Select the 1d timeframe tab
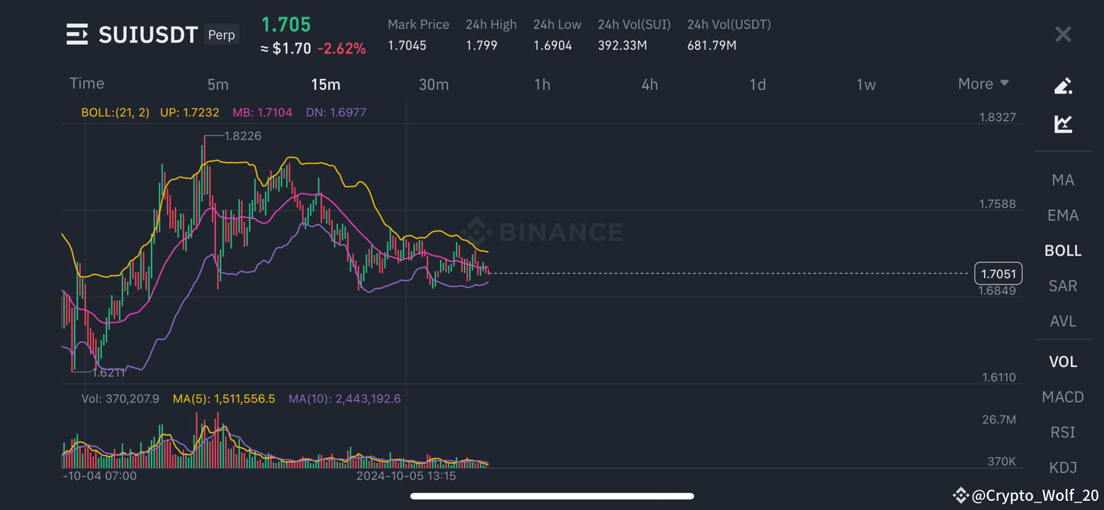 pyautogui.click(x=757, y=84)
